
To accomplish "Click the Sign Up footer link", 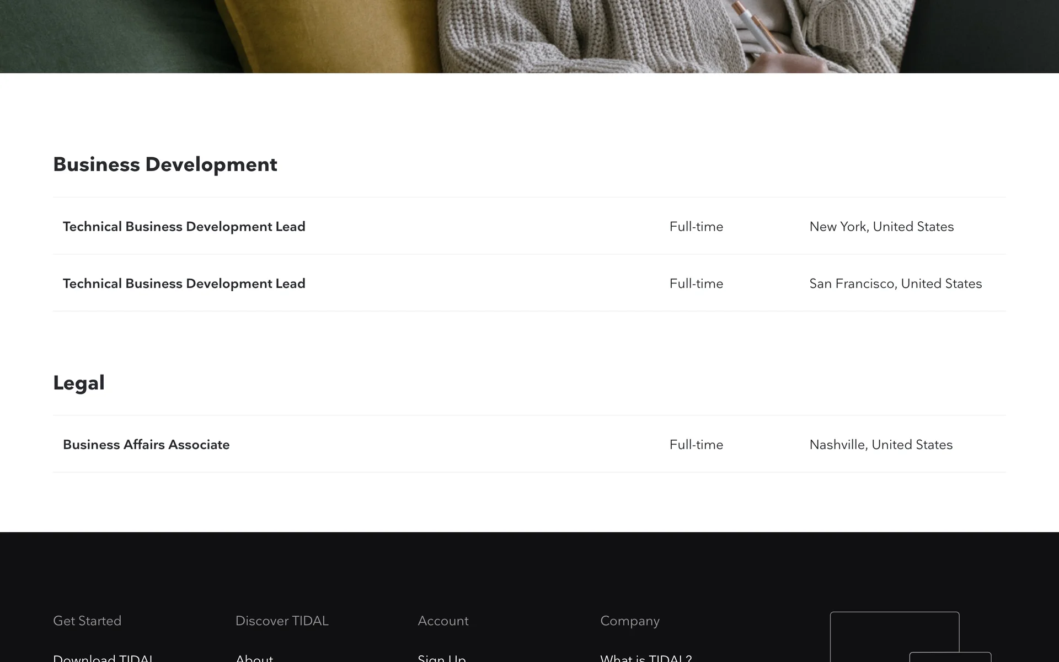I will 442,658.
